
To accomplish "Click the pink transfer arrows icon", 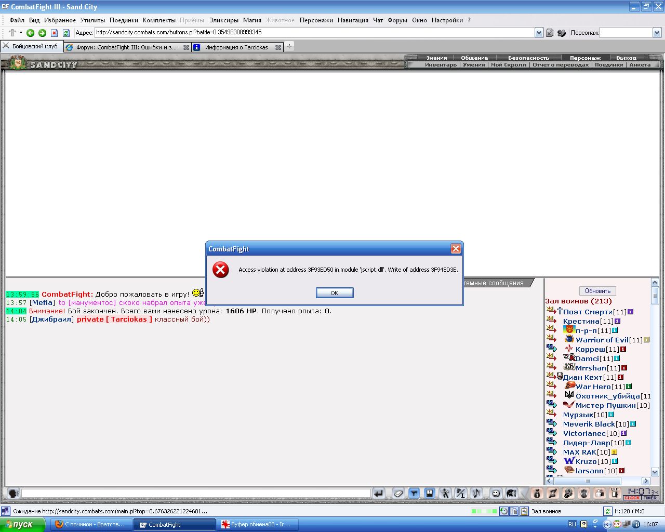I will tap(553, 493).
